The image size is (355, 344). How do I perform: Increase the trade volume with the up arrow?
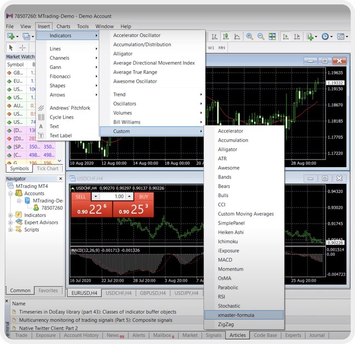(129, 197)
